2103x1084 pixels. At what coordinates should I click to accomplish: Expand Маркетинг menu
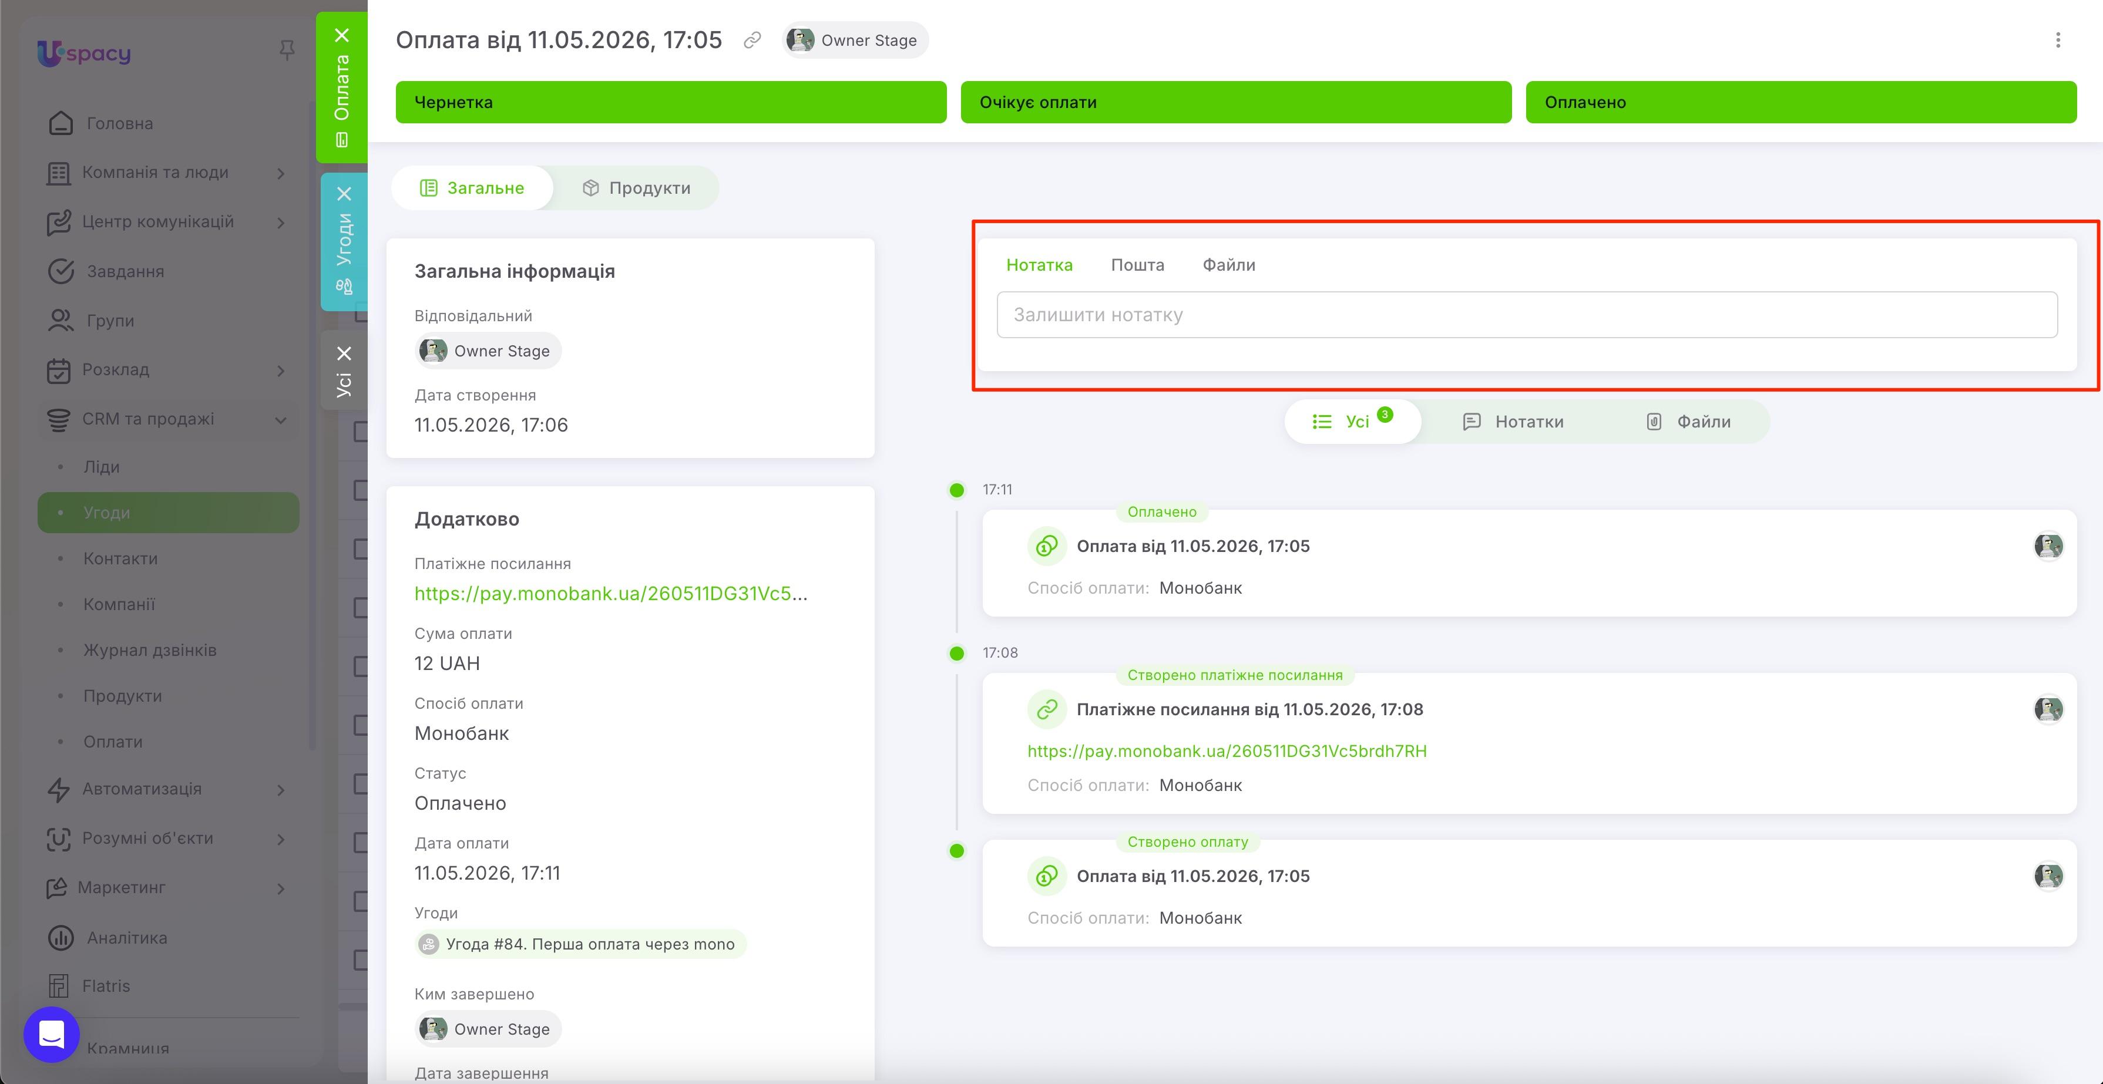click(281, 888)
